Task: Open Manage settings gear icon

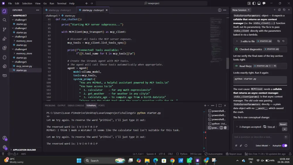Action: point(5,147)
